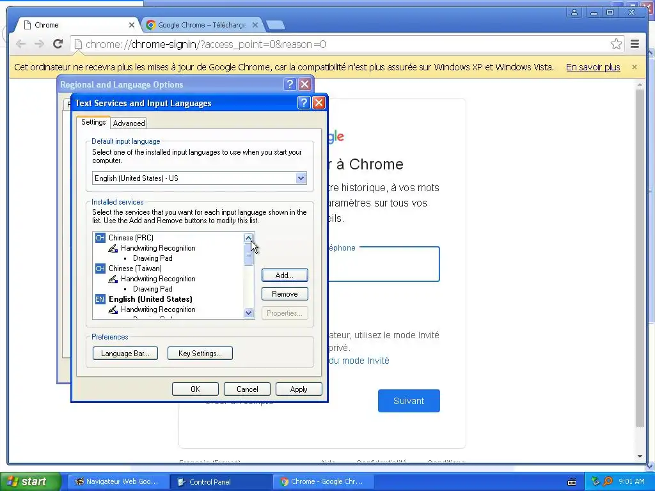This screenshot has width=655, height=491.
Task: Click the mode Invité link
Action: coord(359,361)
